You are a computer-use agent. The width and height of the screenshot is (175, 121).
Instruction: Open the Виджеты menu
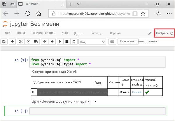coord(96,33)
